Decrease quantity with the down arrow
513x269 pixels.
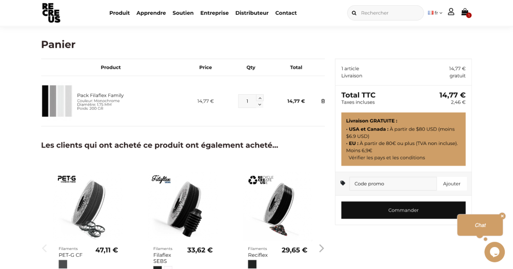coord(260,105)
